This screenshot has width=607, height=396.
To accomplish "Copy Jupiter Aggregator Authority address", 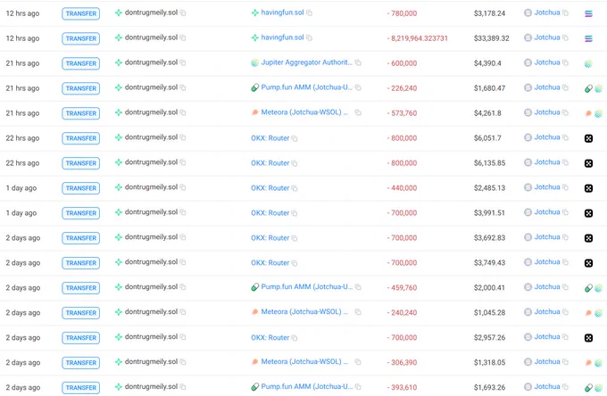I will pos(358,63).
